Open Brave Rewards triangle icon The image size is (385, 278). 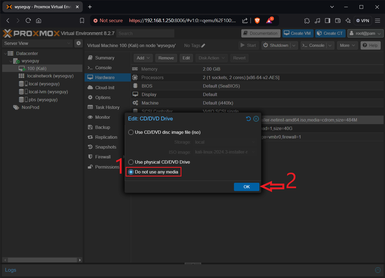coord(269,21)
